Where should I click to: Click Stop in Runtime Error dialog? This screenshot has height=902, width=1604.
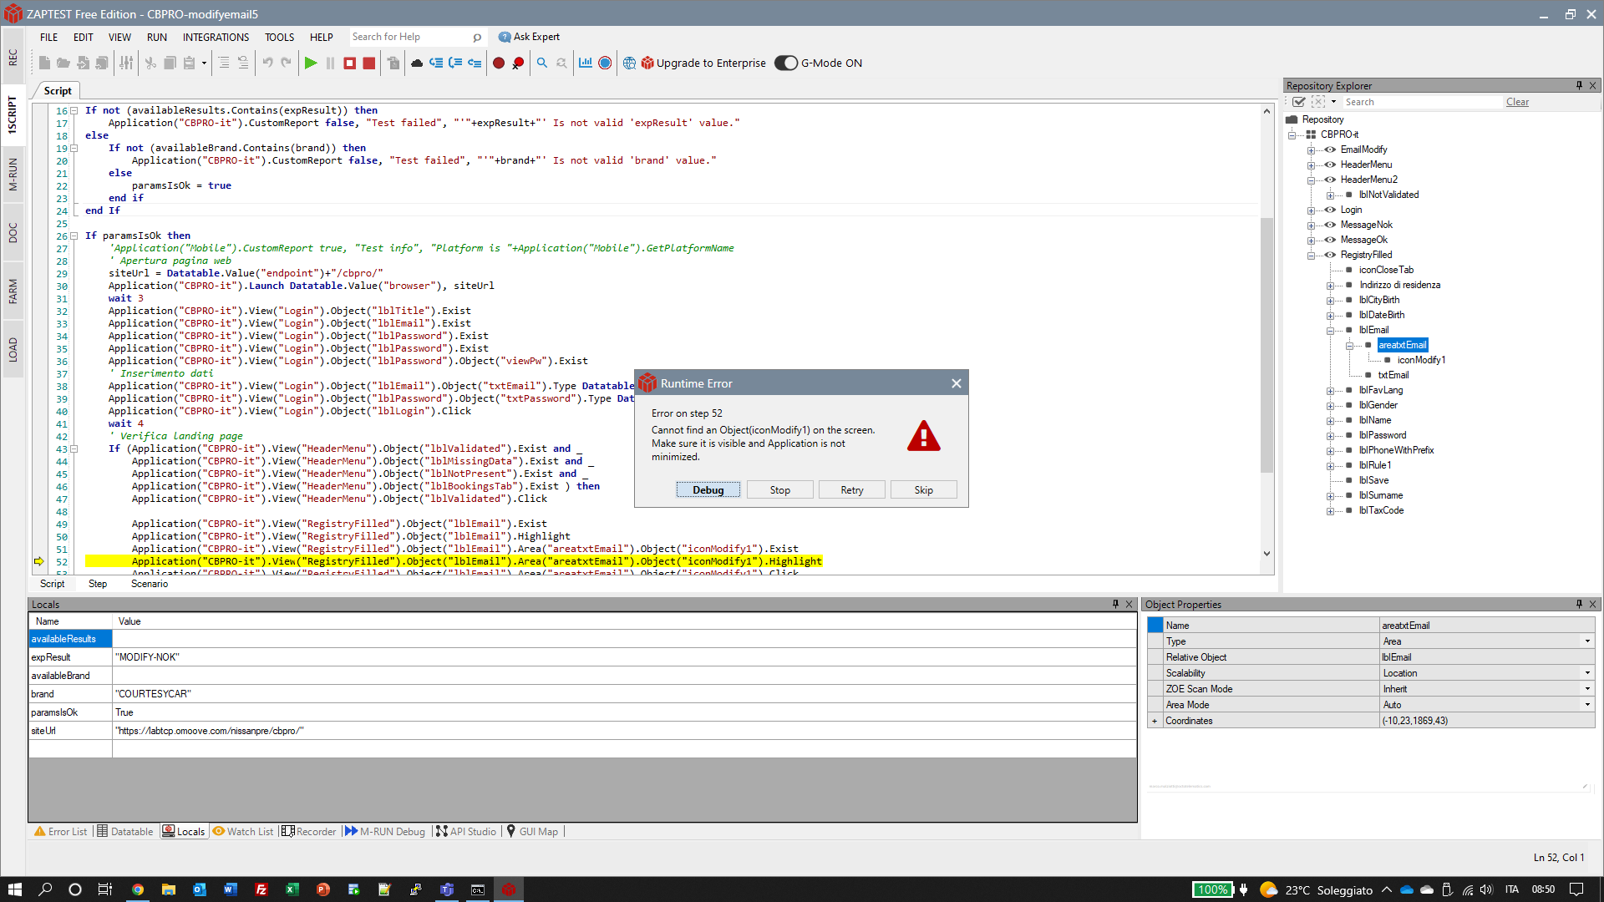(x=779, y=490)
